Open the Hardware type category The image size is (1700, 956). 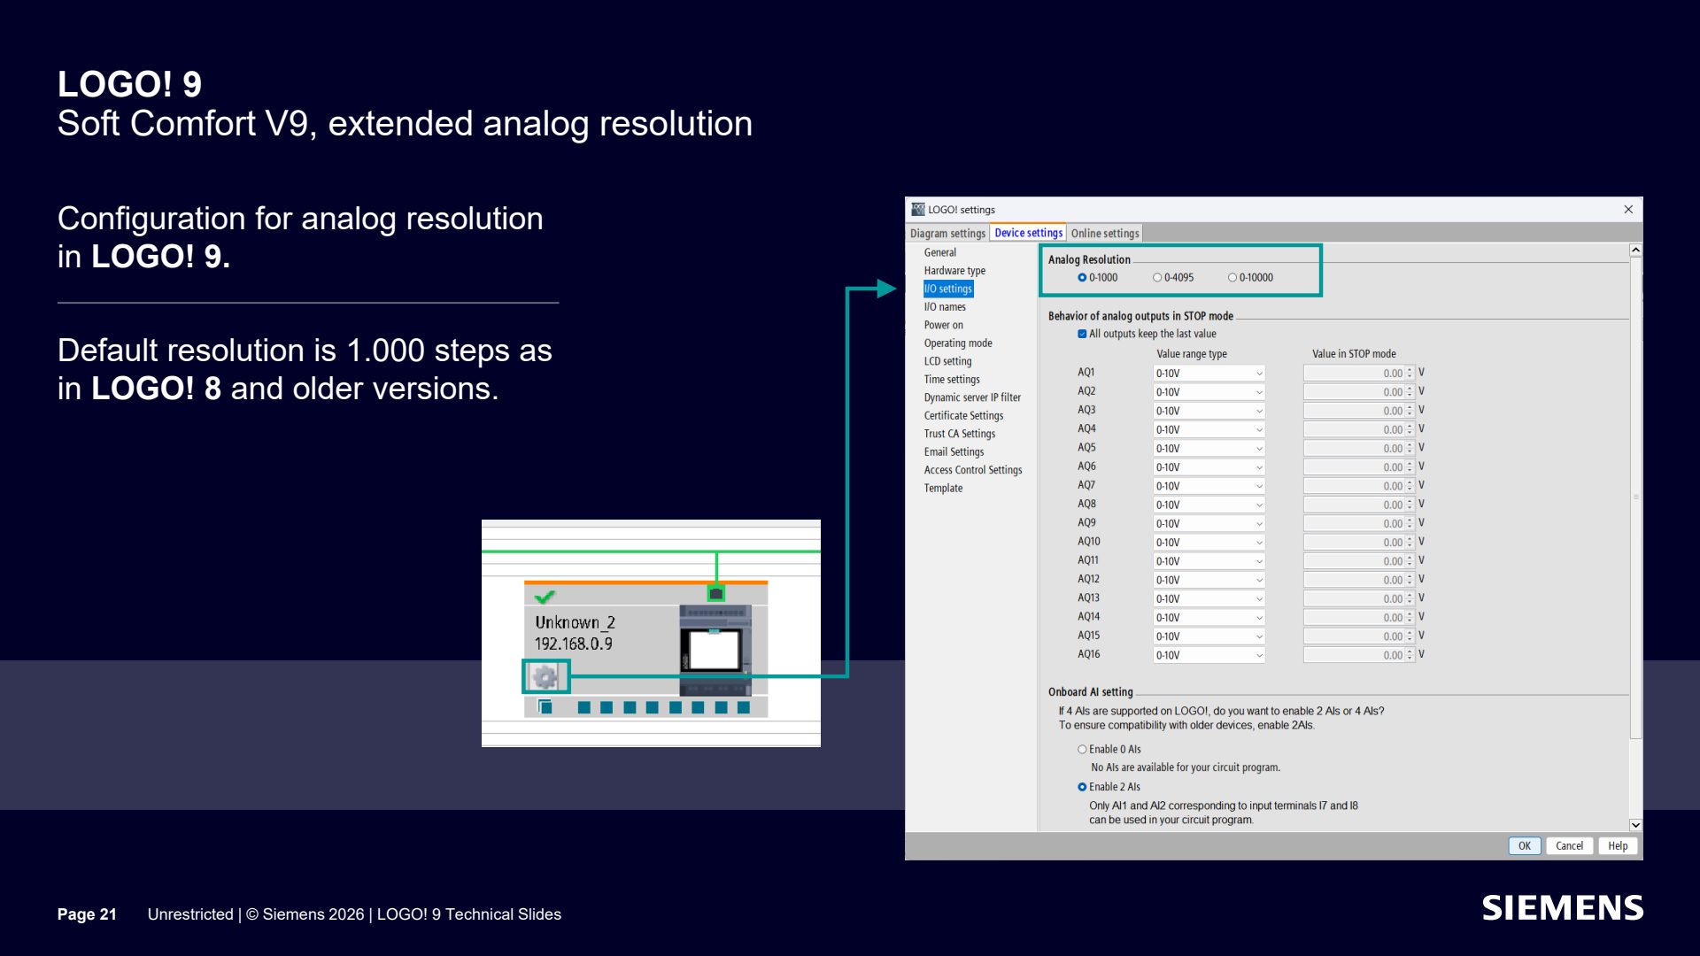(954, 271)
